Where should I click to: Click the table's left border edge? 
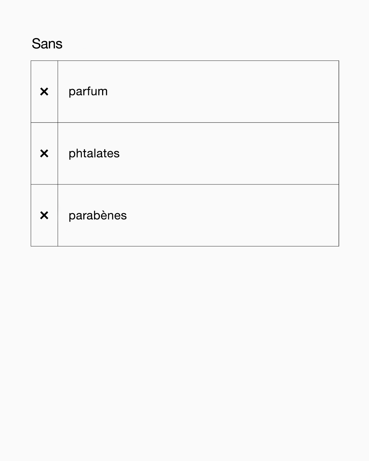pos(31,153)
